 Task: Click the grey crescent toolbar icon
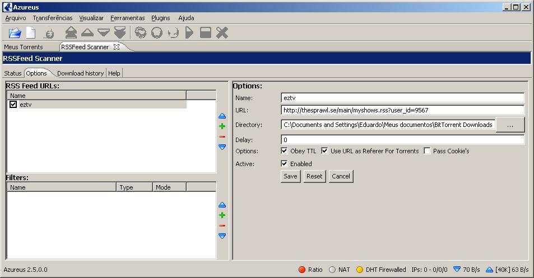pos(173,33)
